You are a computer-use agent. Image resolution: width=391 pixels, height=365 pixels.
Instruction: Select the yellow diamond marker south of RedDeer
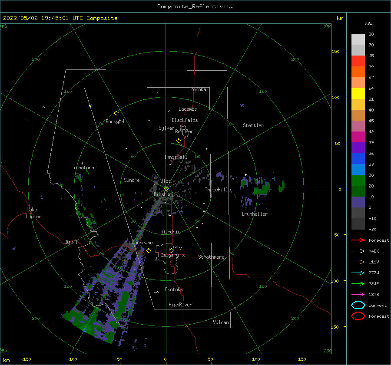[179, 141]
